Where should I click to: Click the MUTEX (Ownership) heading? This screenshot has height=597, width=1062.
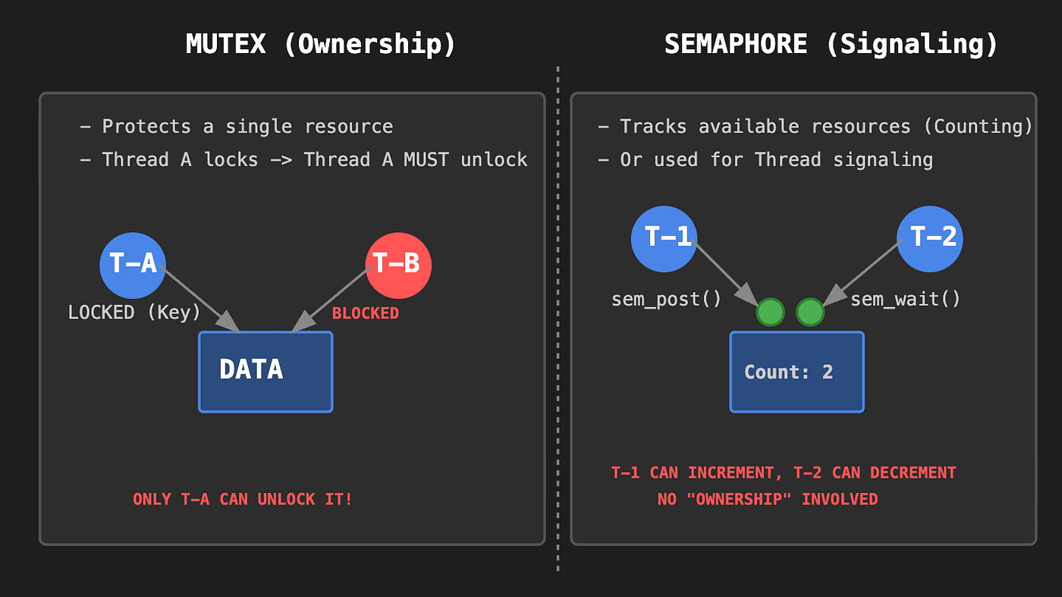click(321, 44)
